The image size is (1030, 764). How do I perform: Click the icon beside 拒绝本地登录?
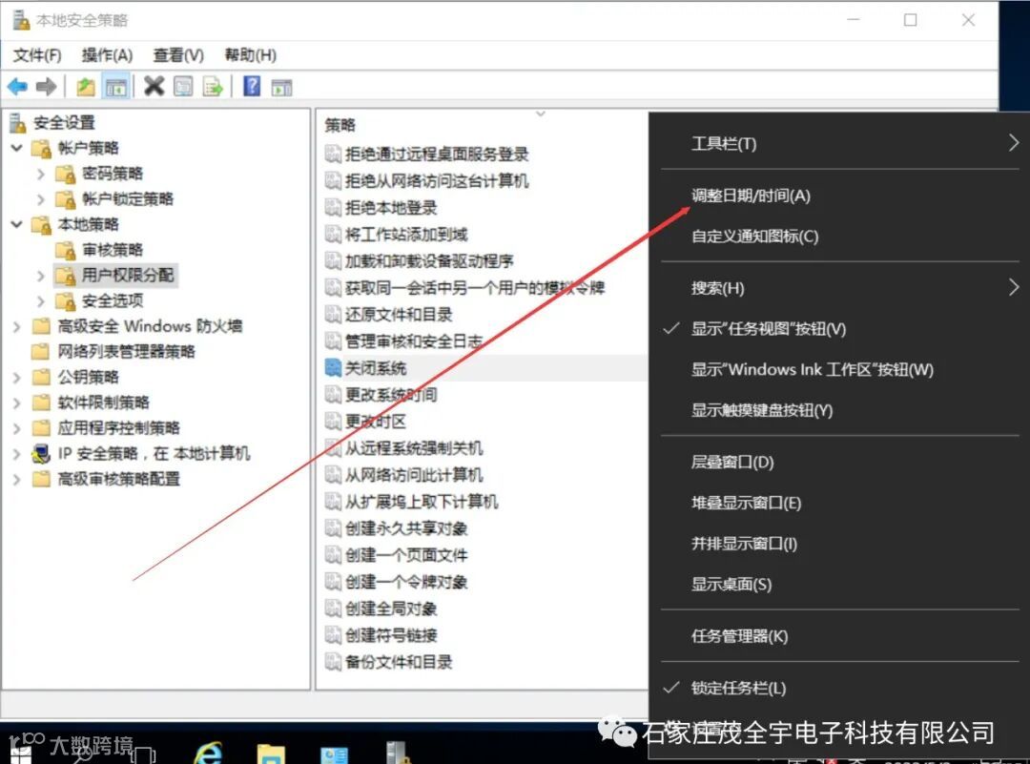pyautogui.click(x=333, y=208)
